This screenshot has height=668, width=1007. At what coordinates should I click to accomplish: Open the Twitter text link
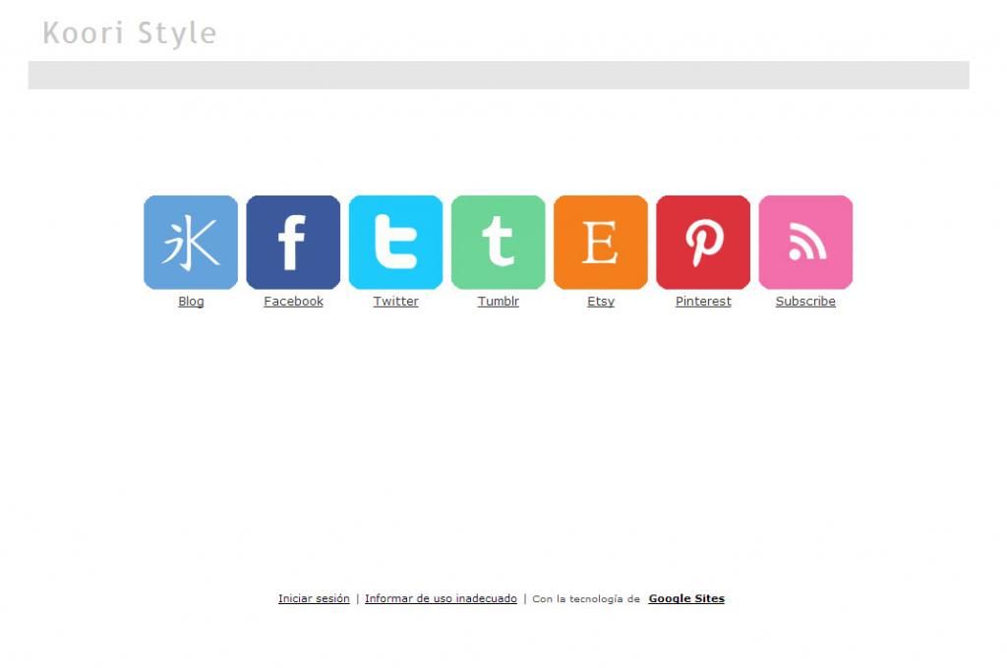(x=395, y=302)
